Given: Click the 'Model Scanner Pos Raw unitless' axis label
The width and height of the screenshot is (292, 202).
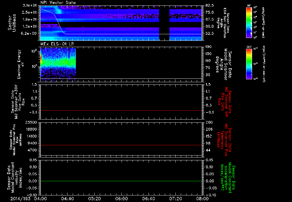Looking at the screenshot, I should (x=16, y=140).
